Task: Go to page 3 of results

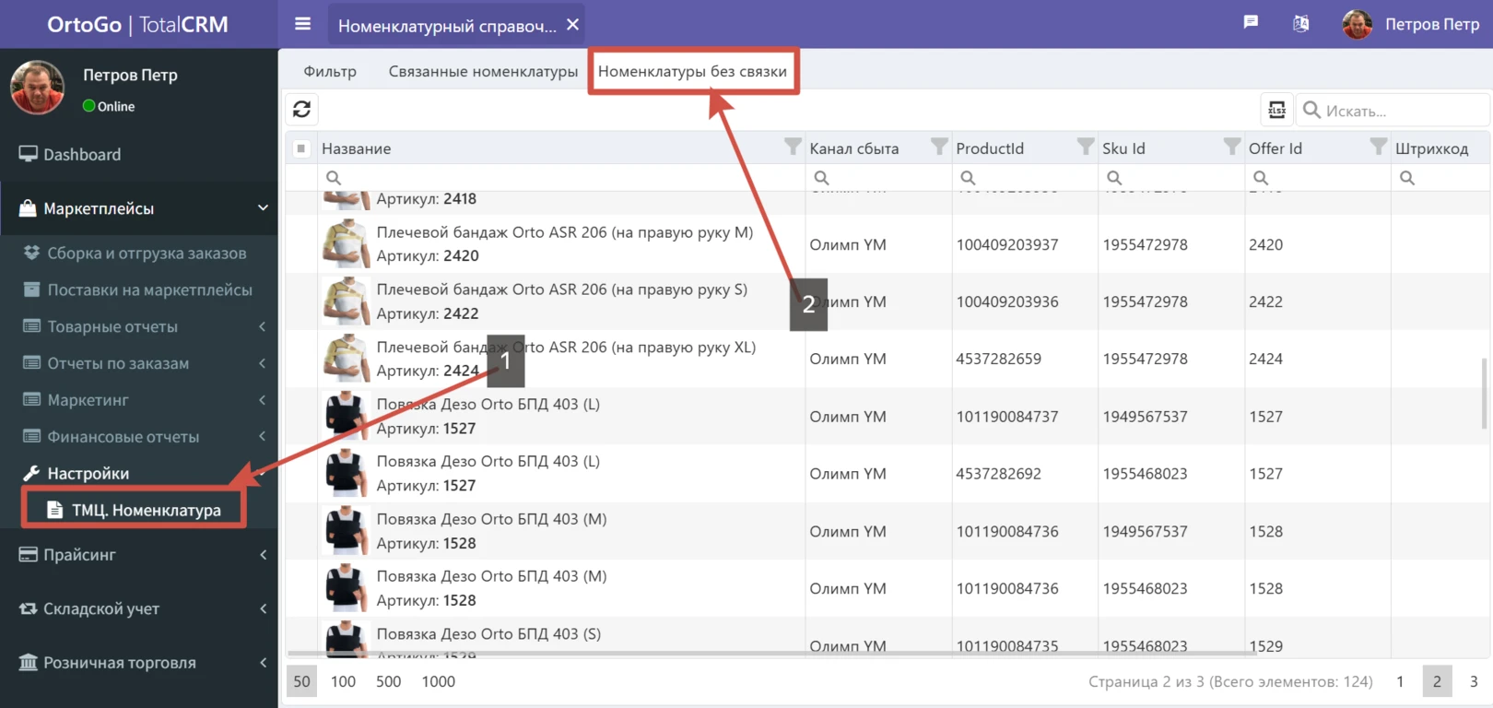Action: [x=1473, y=681]
